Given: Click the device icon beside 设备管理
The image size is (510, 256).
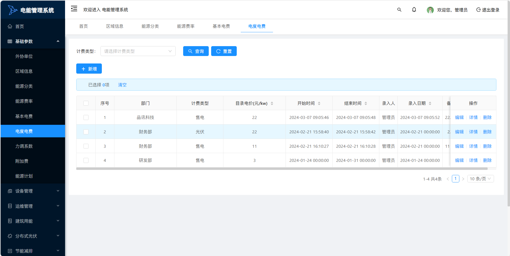Looking at the screenshot, I should click(x=10, y=191).
